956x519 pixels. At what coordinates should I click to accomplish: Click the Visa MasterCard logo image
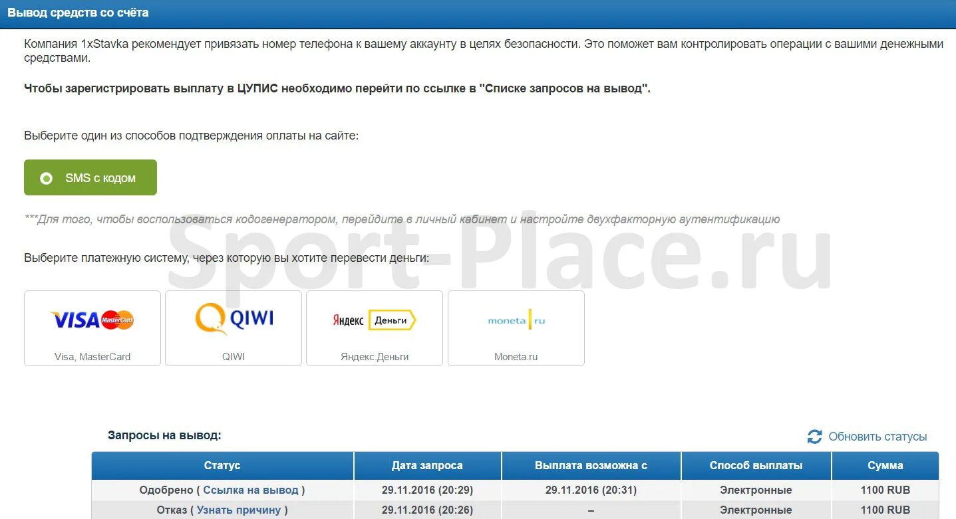coord(92,320)
